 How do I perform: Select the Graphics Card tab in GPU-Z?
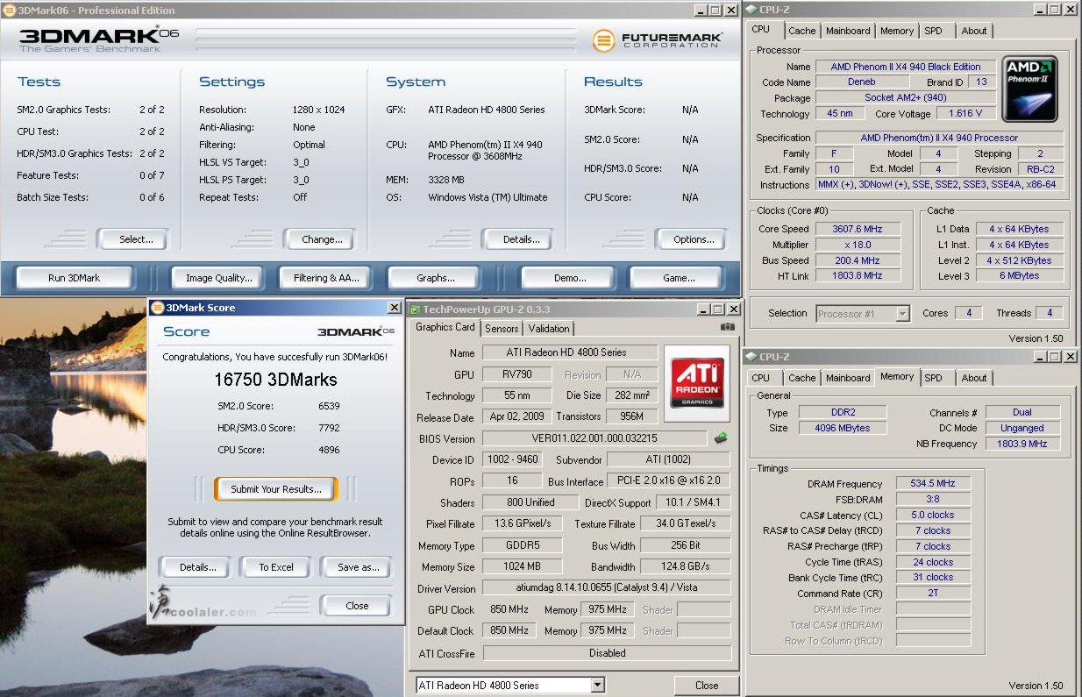[x=445, y=327]
